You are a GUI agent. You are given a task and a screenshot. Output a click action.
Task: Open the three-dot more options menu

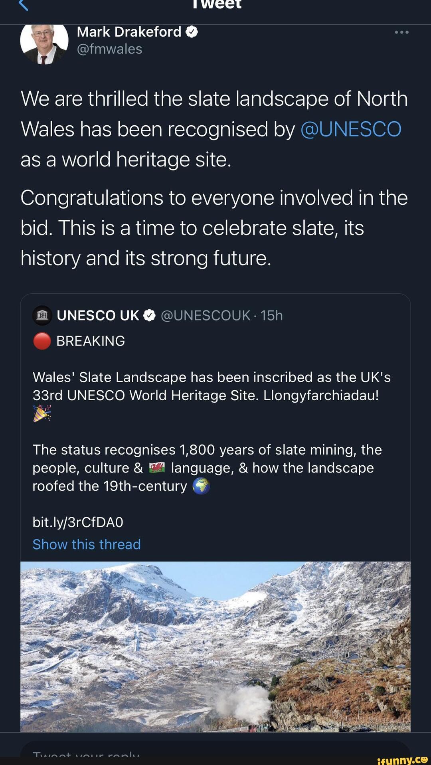(x=401, y=32)
